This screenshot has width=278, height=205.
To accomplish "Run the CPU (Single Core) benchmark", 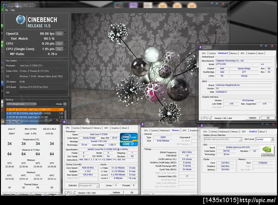I will tap(59, 49).
